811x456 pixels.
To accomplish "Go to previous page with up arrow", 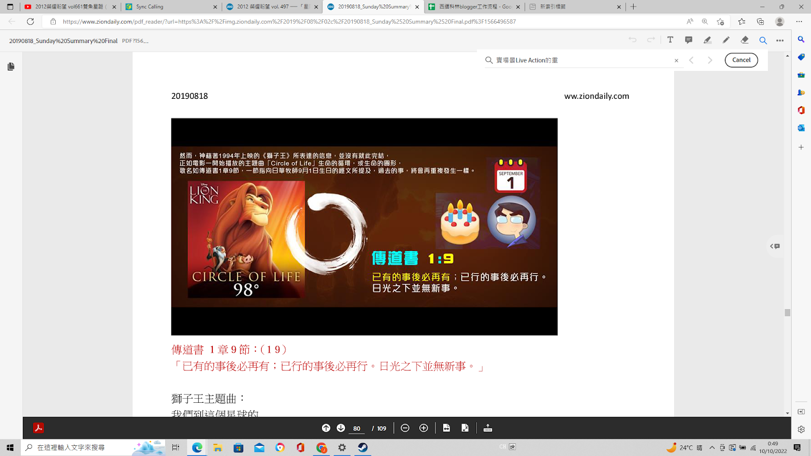I will coord(326,428).
